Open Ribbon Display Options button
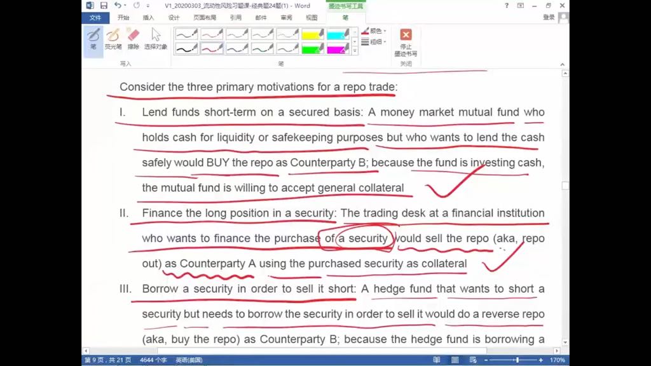The width and height of the screenshot is (651, 366). tap(520, 5)
